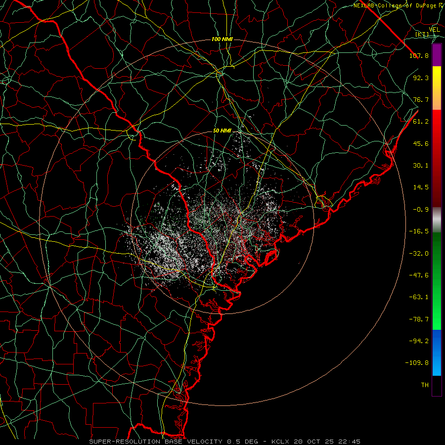Select the 61.2 scale value
This screenshot has width=445, height=445.
point(421,122)
